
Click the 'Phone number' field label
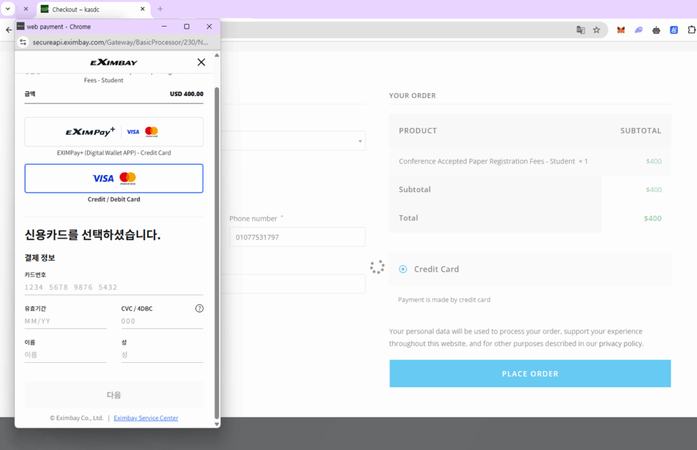pos(253,219)
